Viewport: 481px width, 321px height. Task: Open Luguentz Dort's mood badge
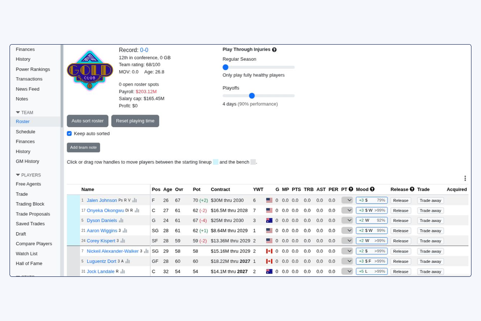tap(372, 261)
